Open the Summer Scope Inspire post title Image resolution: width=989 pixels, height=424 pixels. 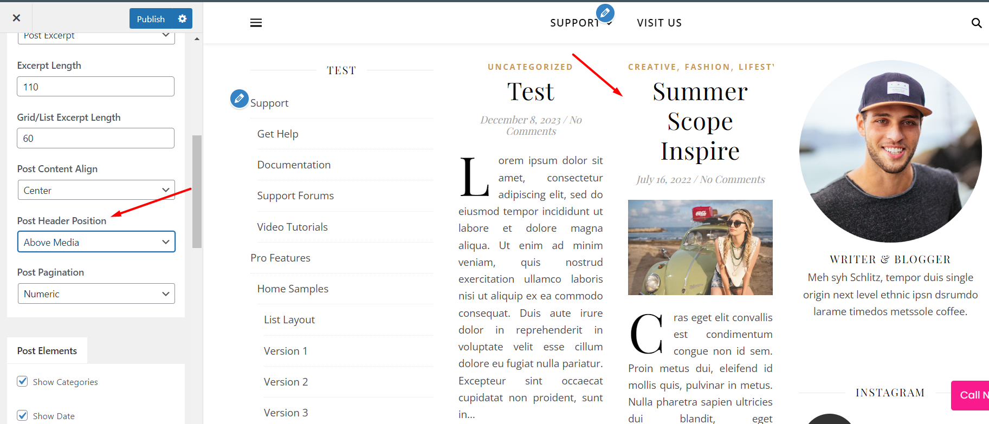700,121
